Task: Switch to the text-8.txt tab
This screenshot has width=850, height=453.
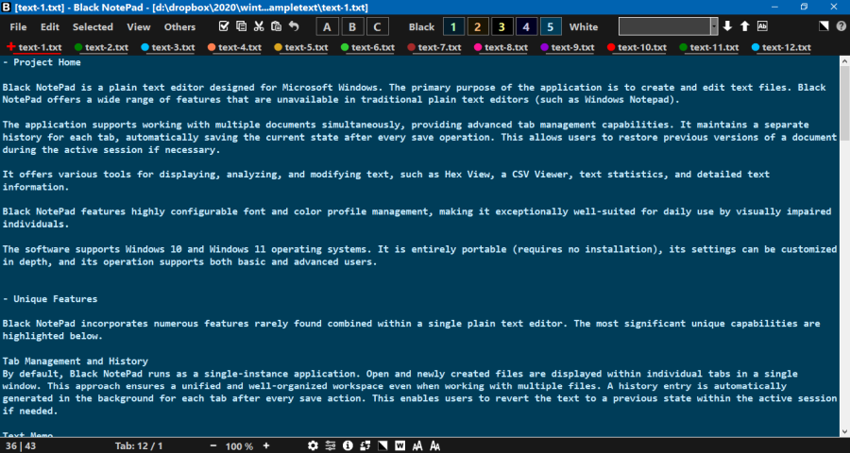Action: click(501, 47)
